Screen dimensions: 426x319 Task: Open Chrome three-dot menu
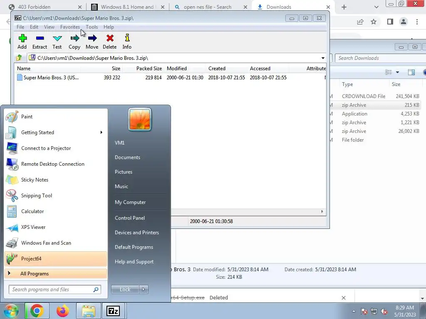click(417, 22)
